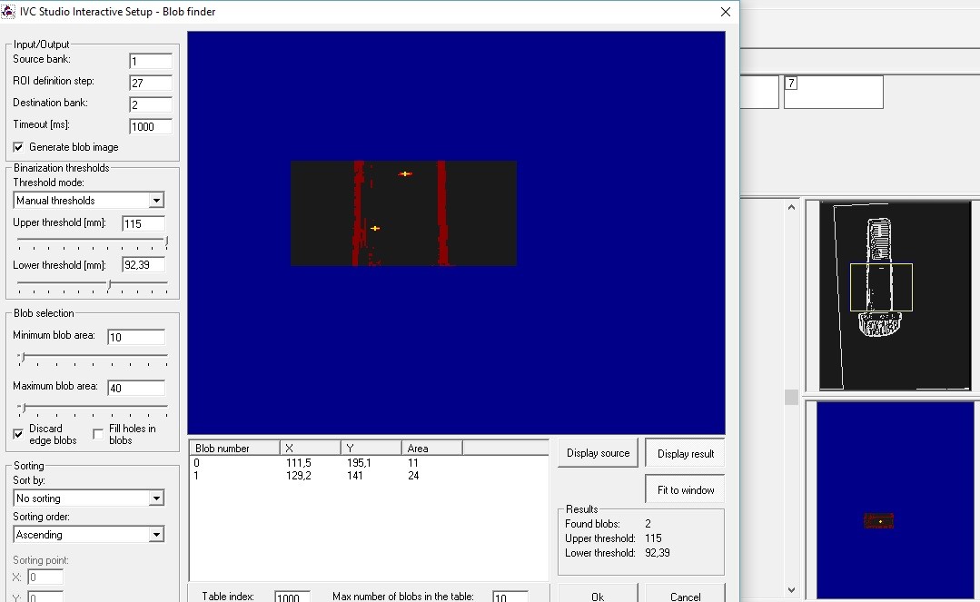Click the Sorting point X field
The image size is (980, 602).
tap(45, 577)
